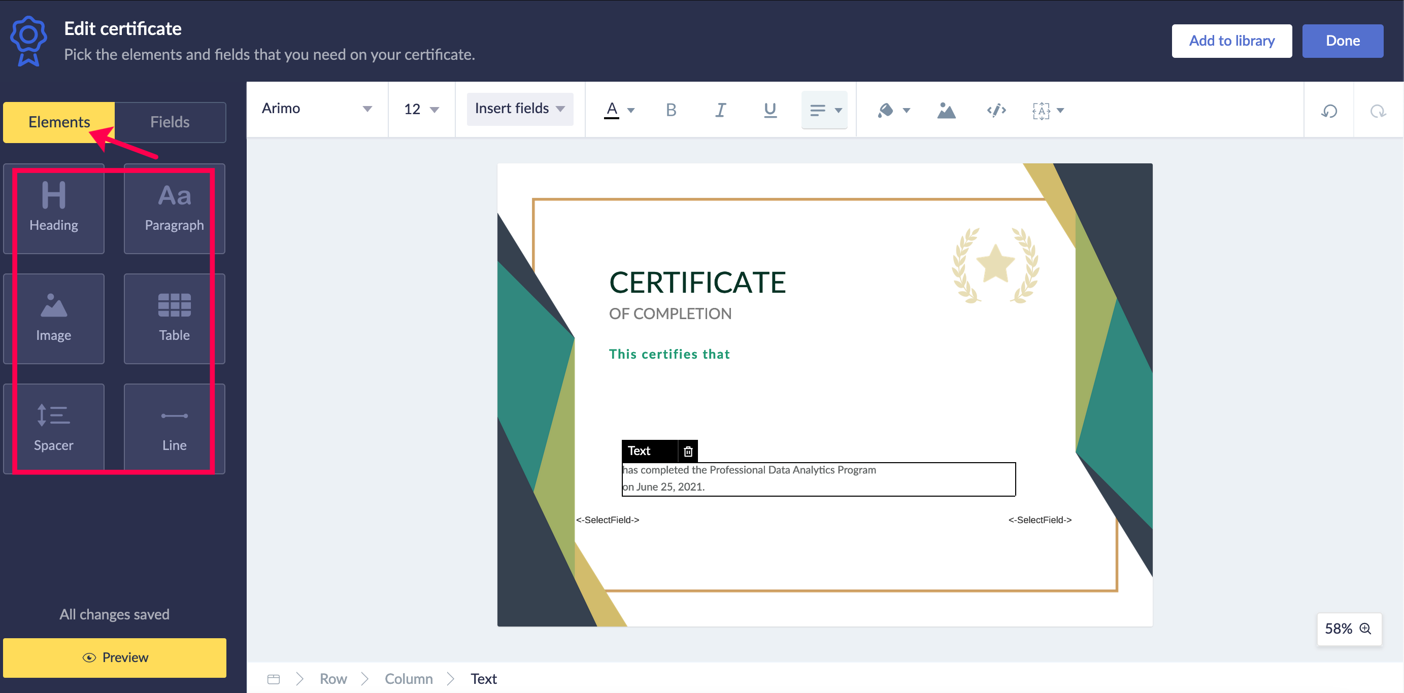Select Row in the breadcrumb

coord(333,679)
